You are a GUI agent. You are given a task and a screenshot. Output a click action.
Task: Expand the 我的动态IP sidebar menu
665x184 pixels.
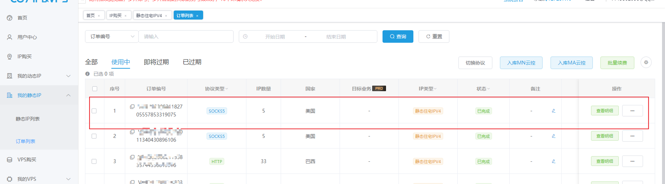[x=68, y=76]
